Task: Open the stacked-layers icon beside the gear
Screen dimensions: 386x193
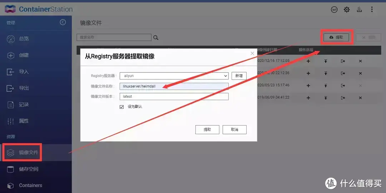Action: tap(359, 10)
